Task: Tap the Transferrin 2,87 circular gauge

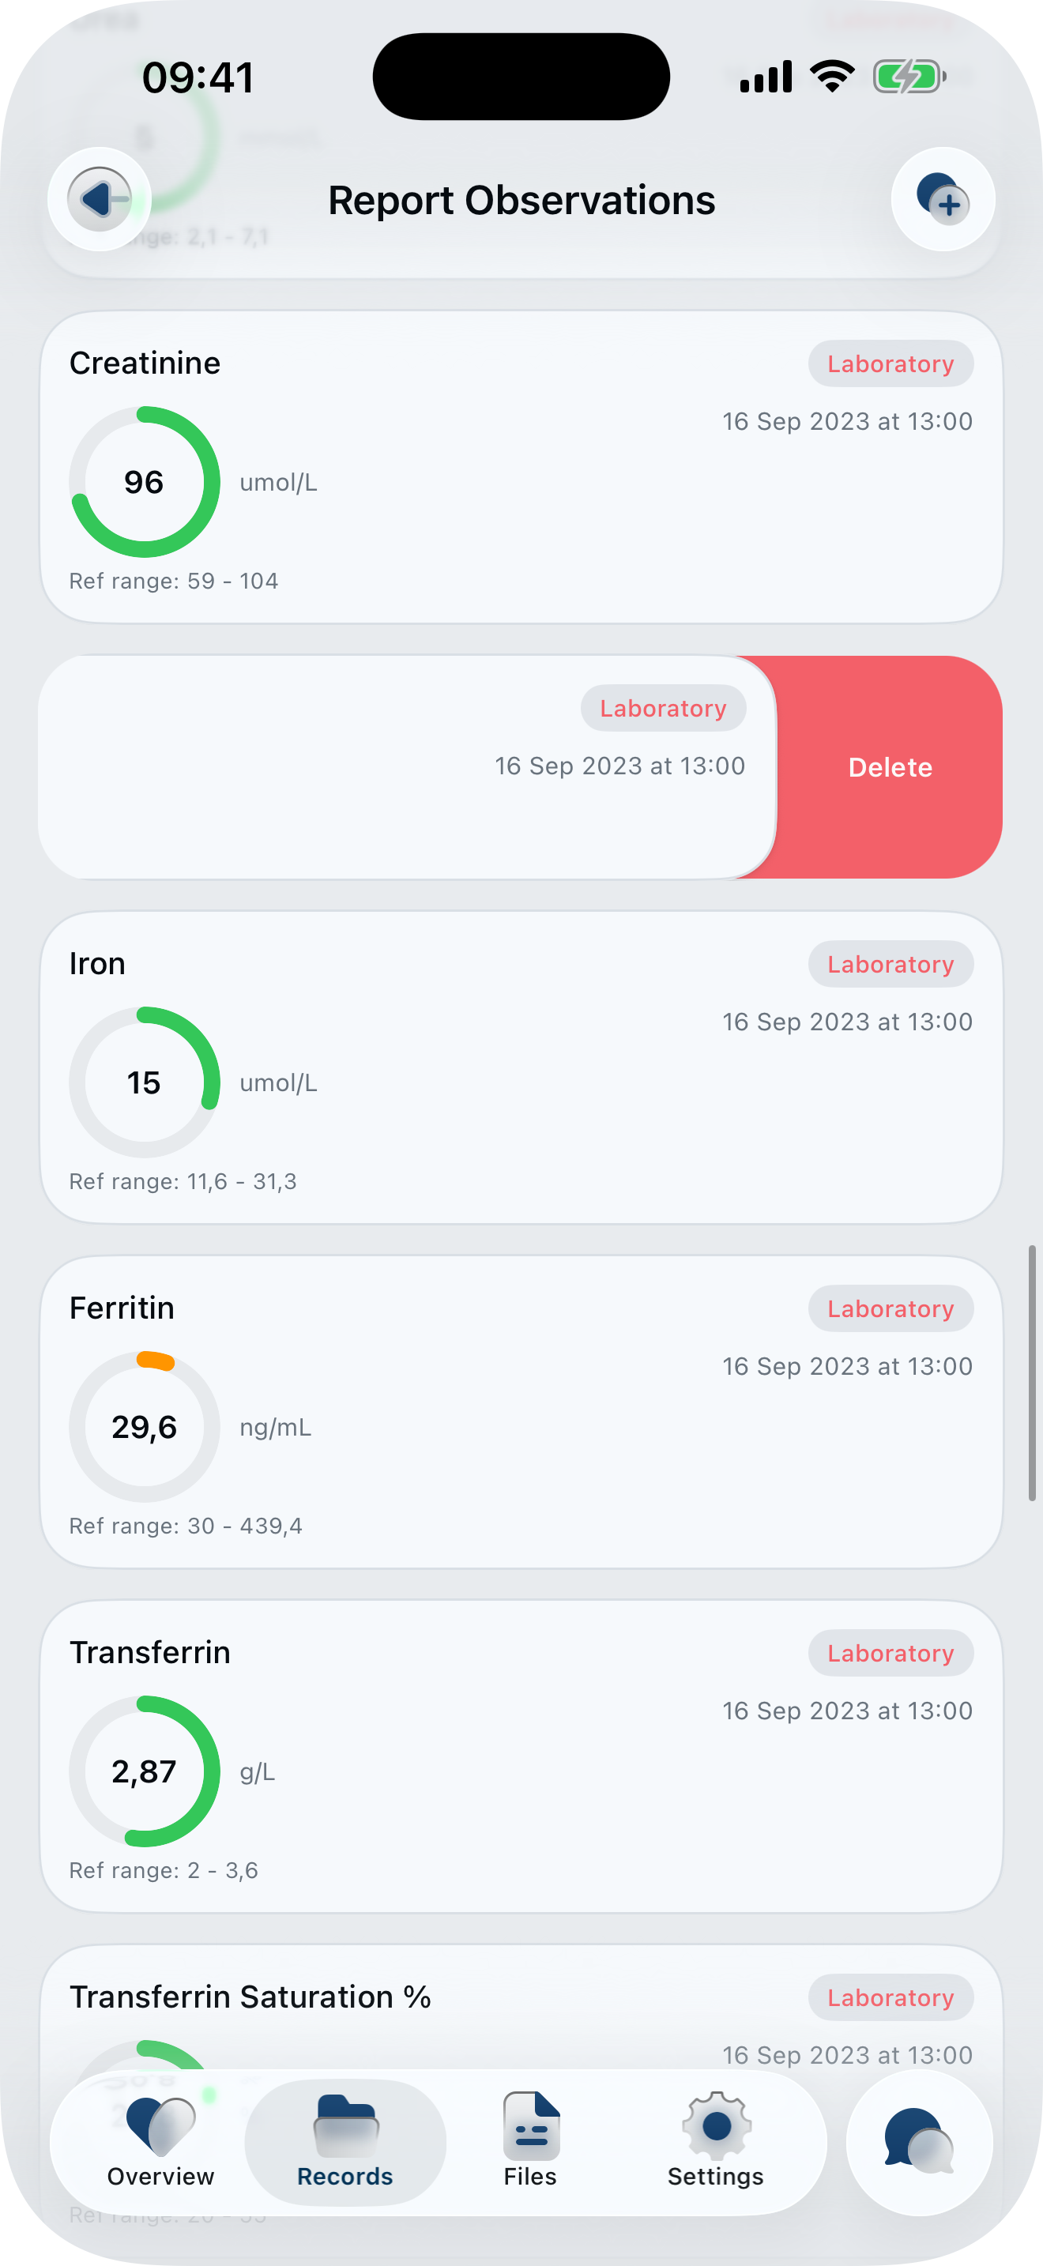Action: [x=145, y=1771]
